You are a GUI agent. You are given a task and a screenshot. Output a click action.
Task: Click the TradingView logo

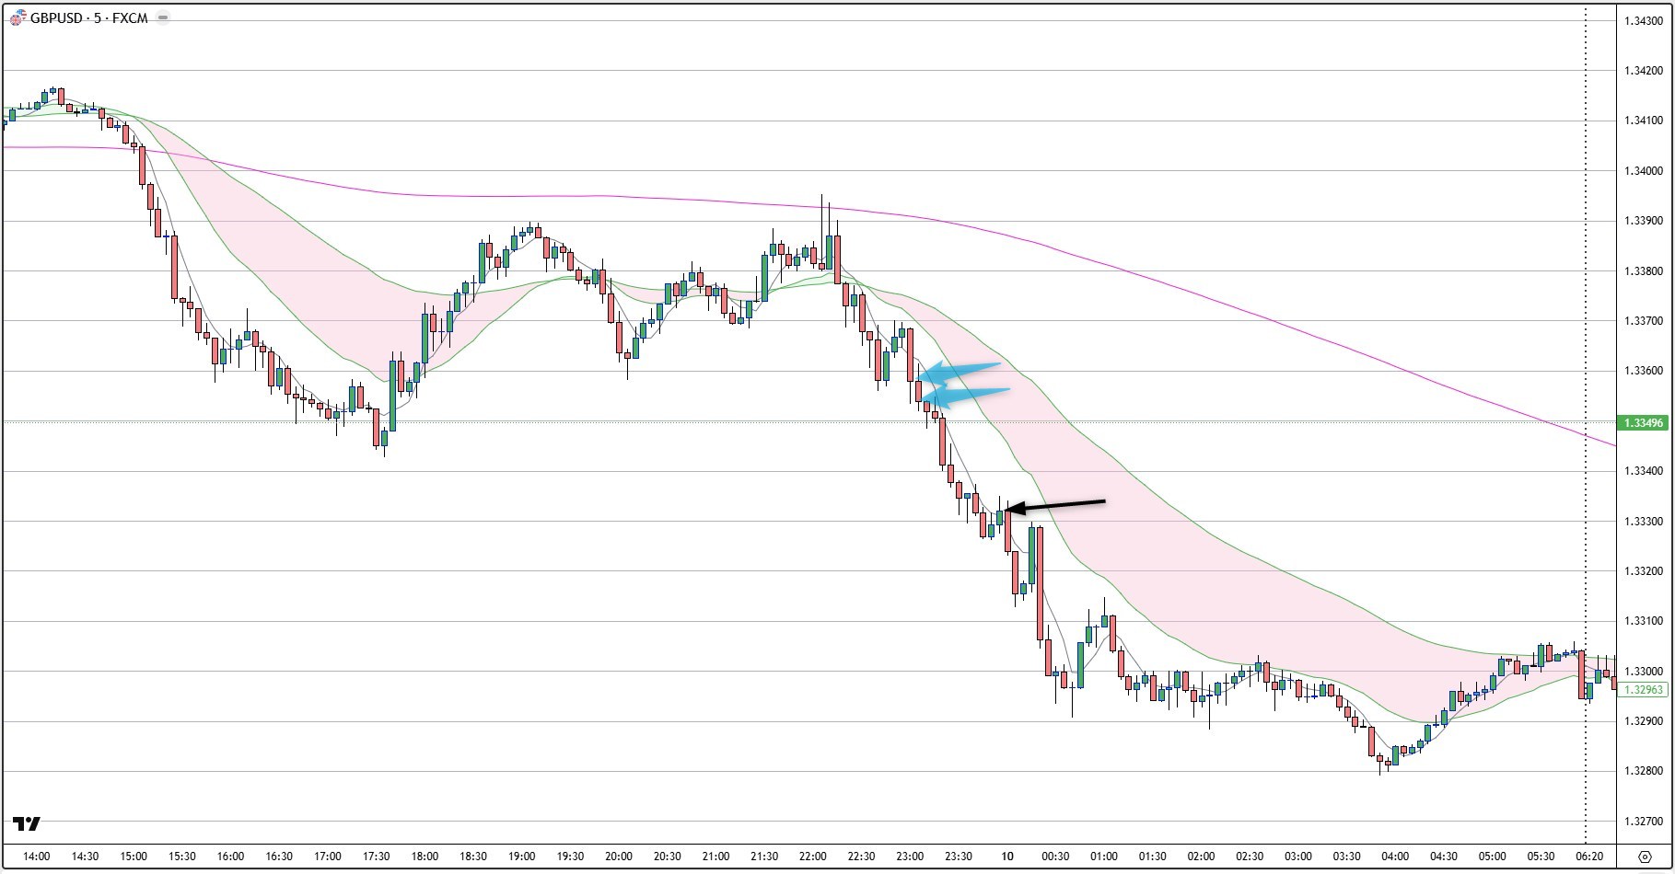point(27,823)
